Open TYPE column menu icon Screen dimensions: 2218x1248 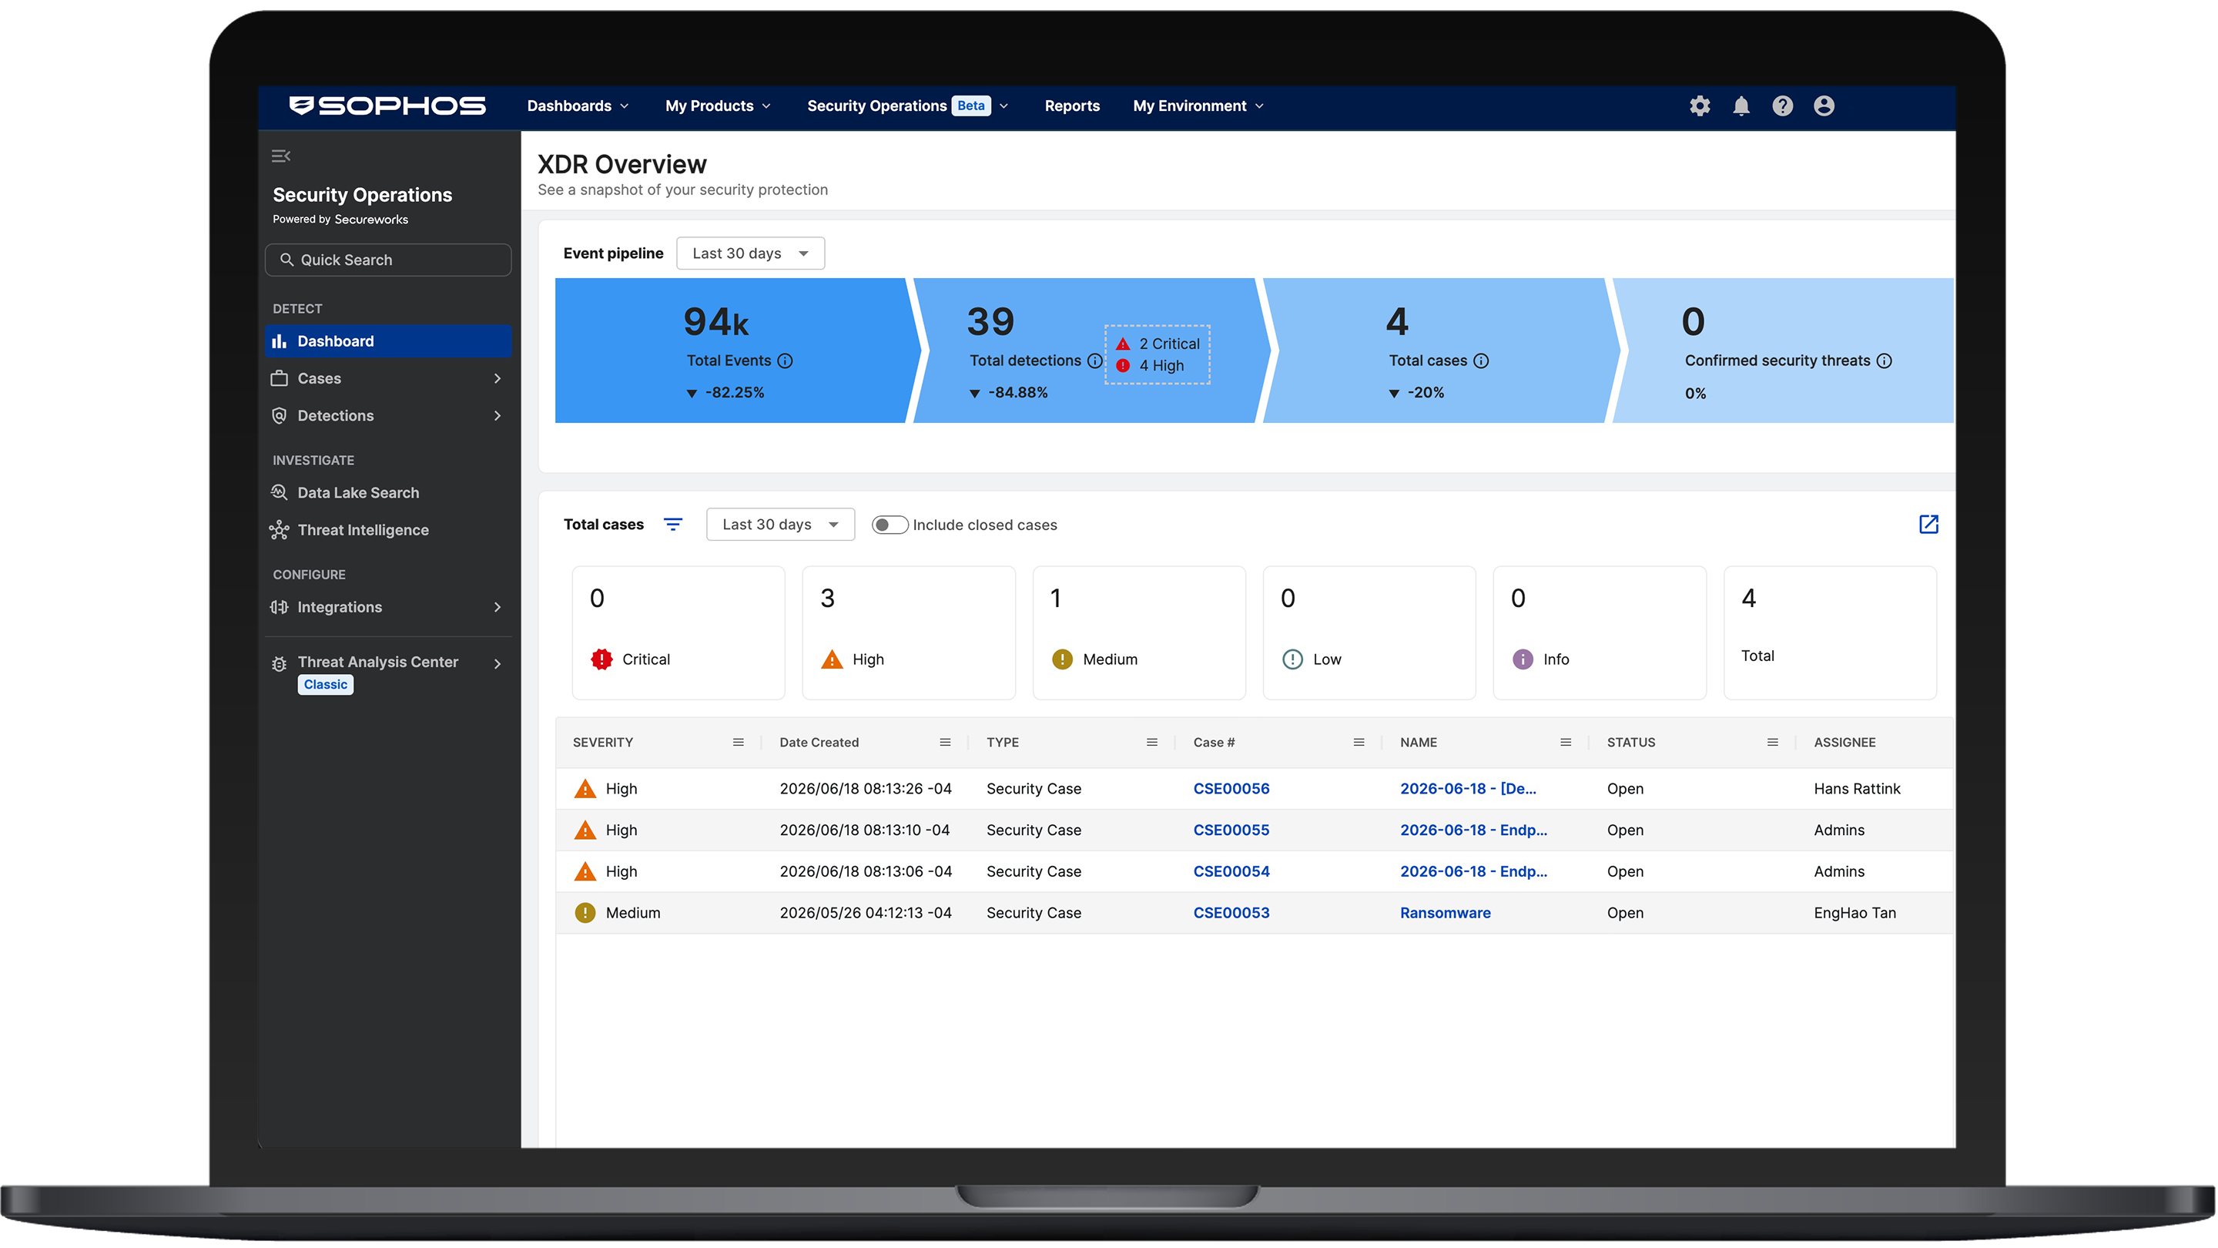(x=1152, y=743)
